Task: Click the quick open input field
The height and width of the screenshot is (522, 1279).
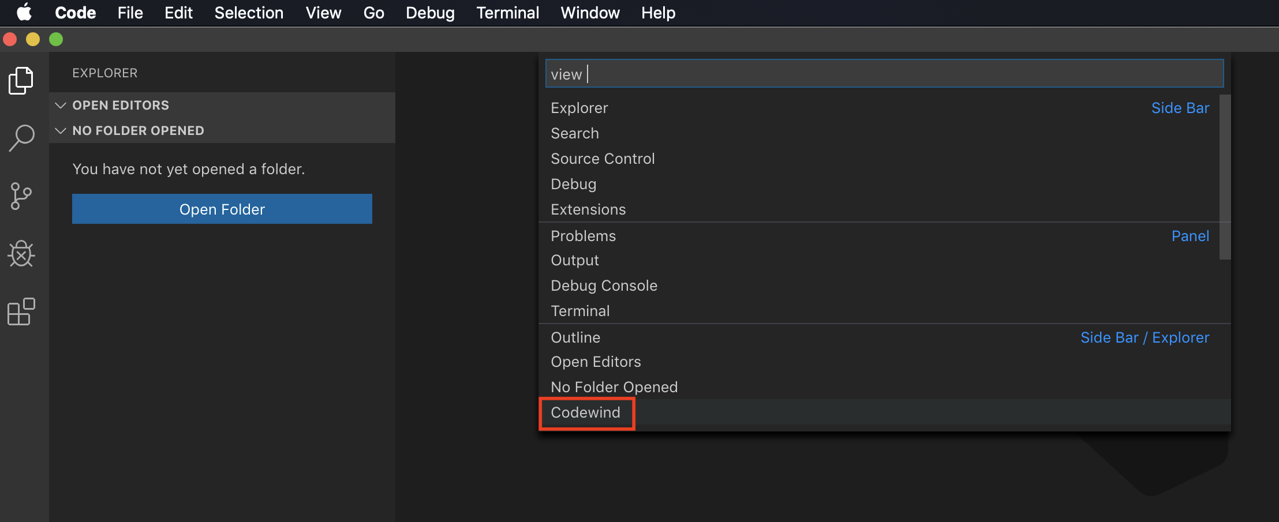Action: (884, 74)
